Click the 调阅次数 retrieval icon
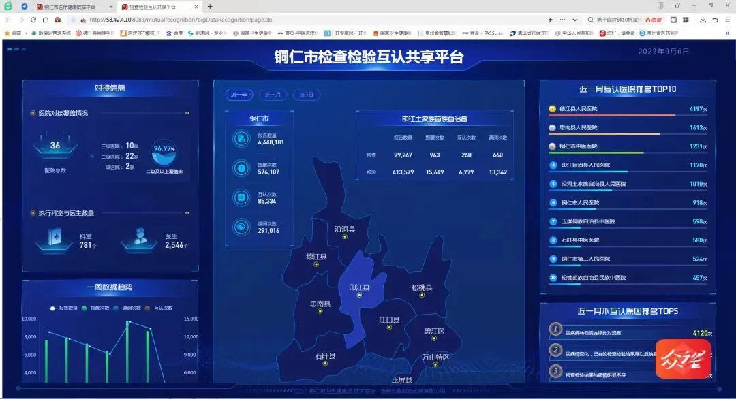Viewport: 736px width, 399px height. point(241,227)
